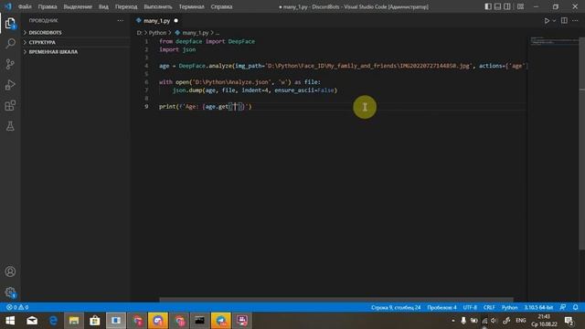Open the Терминал menu

click(191, 6)
